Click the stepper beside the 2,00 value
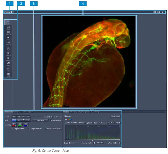Image resolution: width=168 pixels, height=154 pixels. (92, 123)
